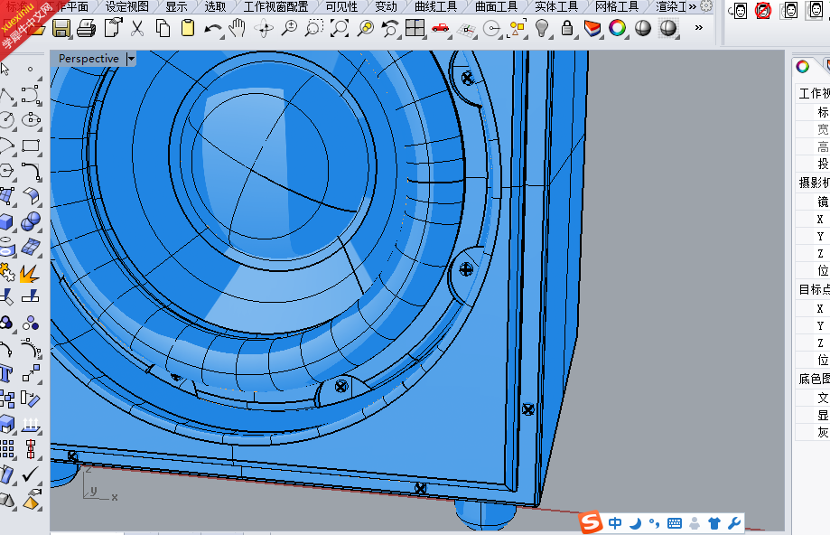The image size is (830, 535).
Task: Select the Pan view hand tool
Action: click(x=238, y=28)
